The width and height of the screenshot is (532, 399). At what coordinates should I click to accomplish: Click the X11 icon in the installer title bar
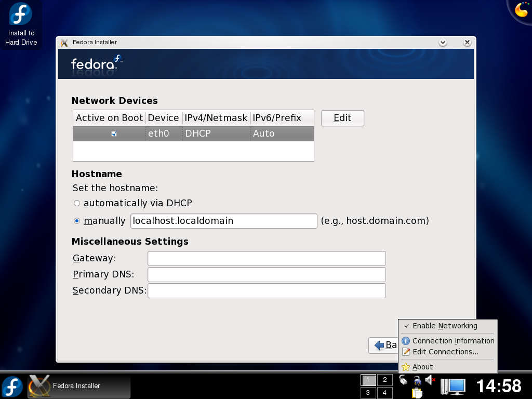[64, 43]
